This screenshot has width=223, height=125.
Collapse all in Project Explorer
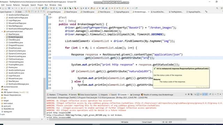[x=26, y=11]
